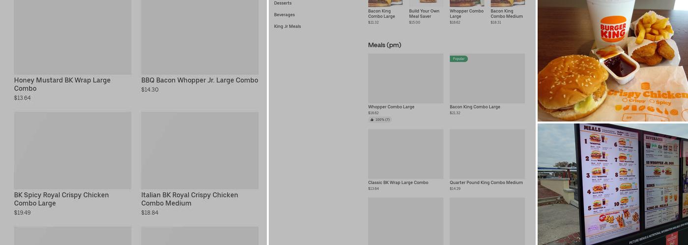
Task: Open Quarter Pound King Combo Medium
Action: [486, 183]
